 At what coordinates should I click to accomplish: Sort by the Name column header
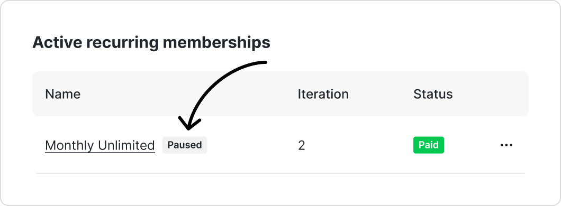(62, 94)
